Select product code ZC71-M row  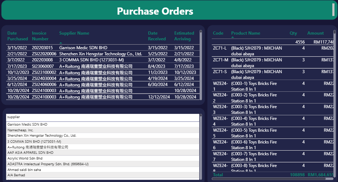[273, 62]
